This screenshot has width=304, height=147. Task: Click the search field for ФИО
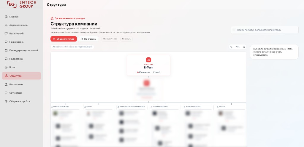click(x=265, y=30)
